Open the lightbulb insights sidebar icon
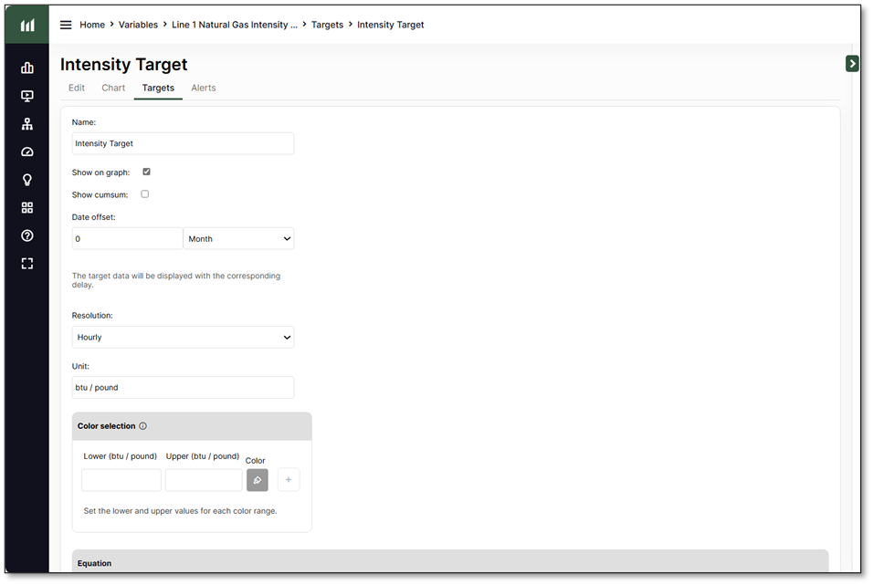This screenshot has height=585, width=873. (27, 180)
